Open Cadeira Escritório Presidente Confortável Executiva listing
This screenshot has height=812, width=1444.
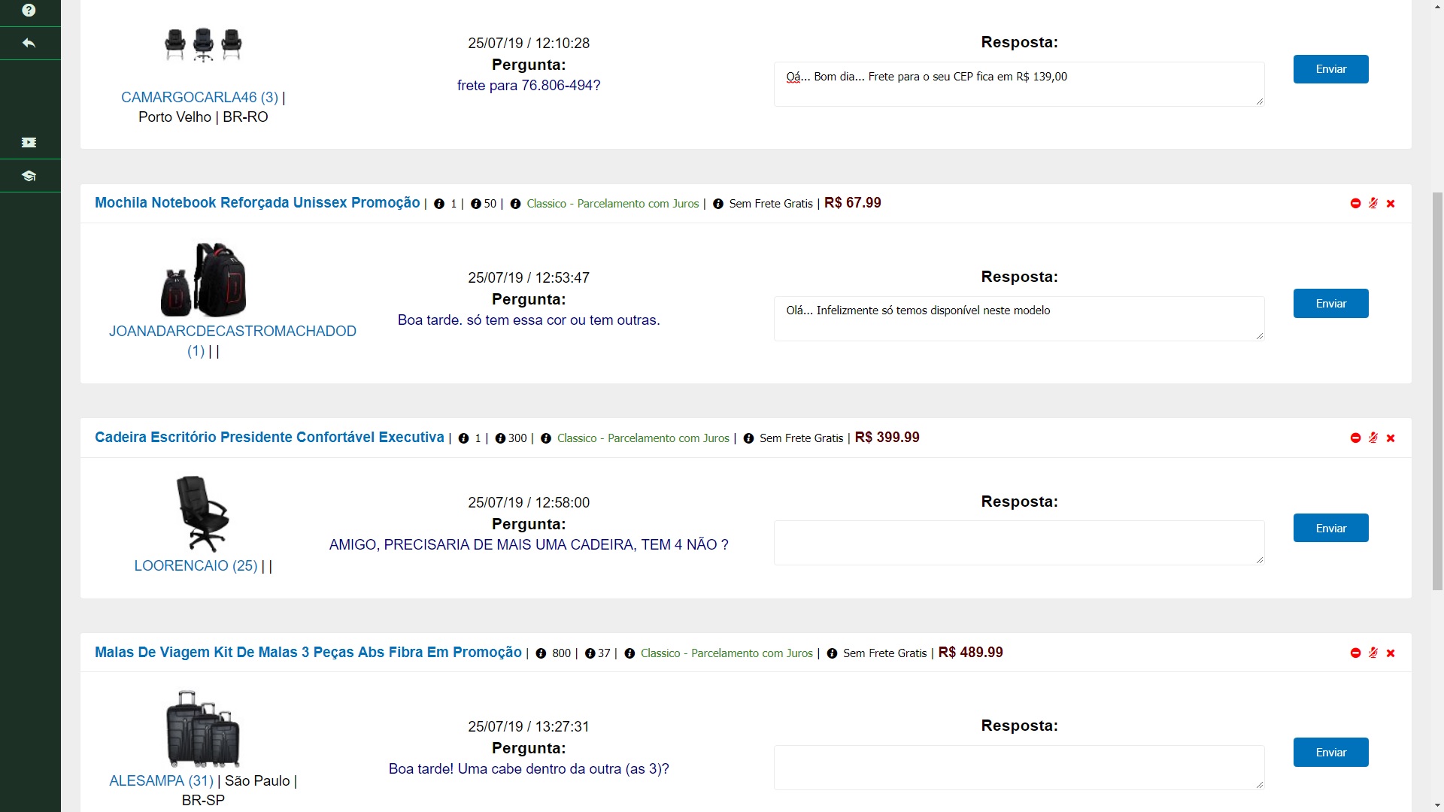click(x=269, y=437)
